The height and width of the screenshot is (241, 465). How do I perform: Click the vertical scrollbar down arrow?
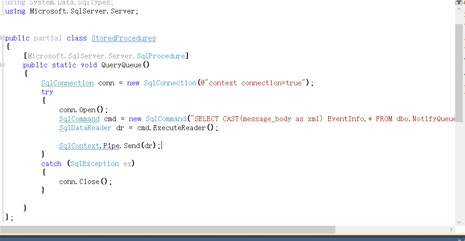(458, 222)
